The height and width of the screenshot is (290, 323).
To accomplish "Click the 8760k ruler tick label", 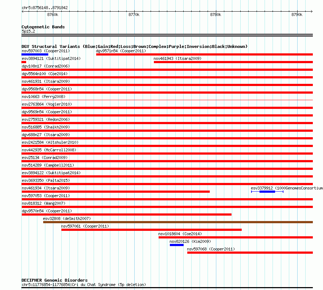I will pyautogui.click(x=53, y=15).
